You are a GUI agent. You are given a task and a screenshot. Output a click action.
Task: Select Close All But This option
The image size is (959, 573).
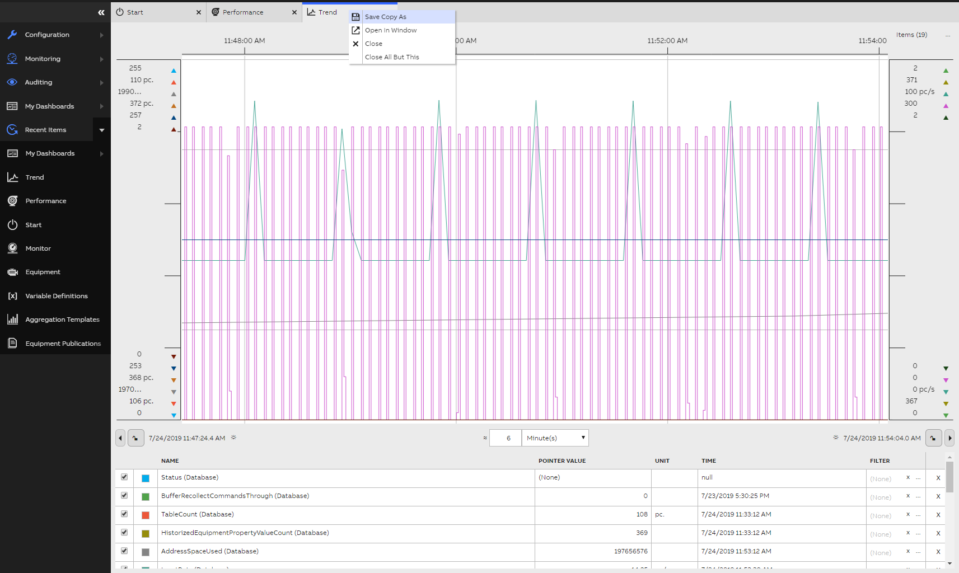[392, 57]
